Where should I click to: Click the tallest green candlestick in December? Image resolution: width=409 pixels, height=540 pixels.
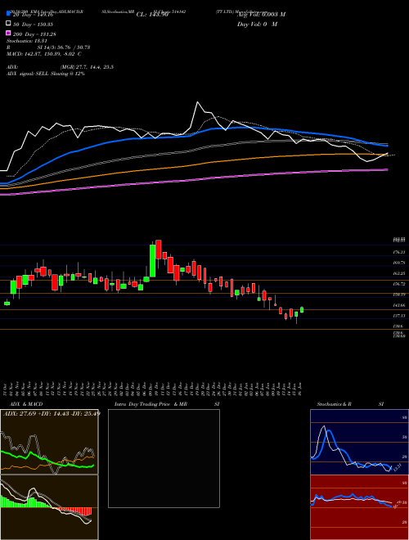point(152,260)
